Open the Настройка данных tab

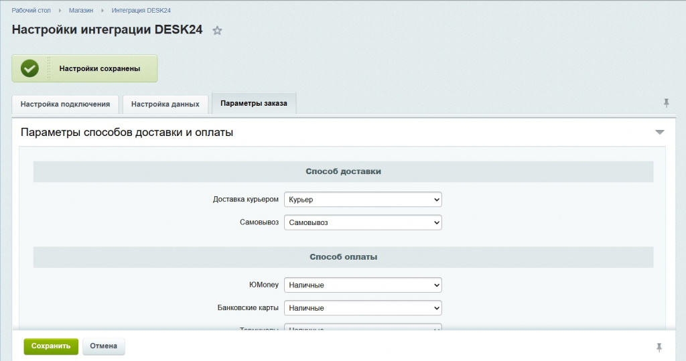pyautogui.click(x=165, y=104)
